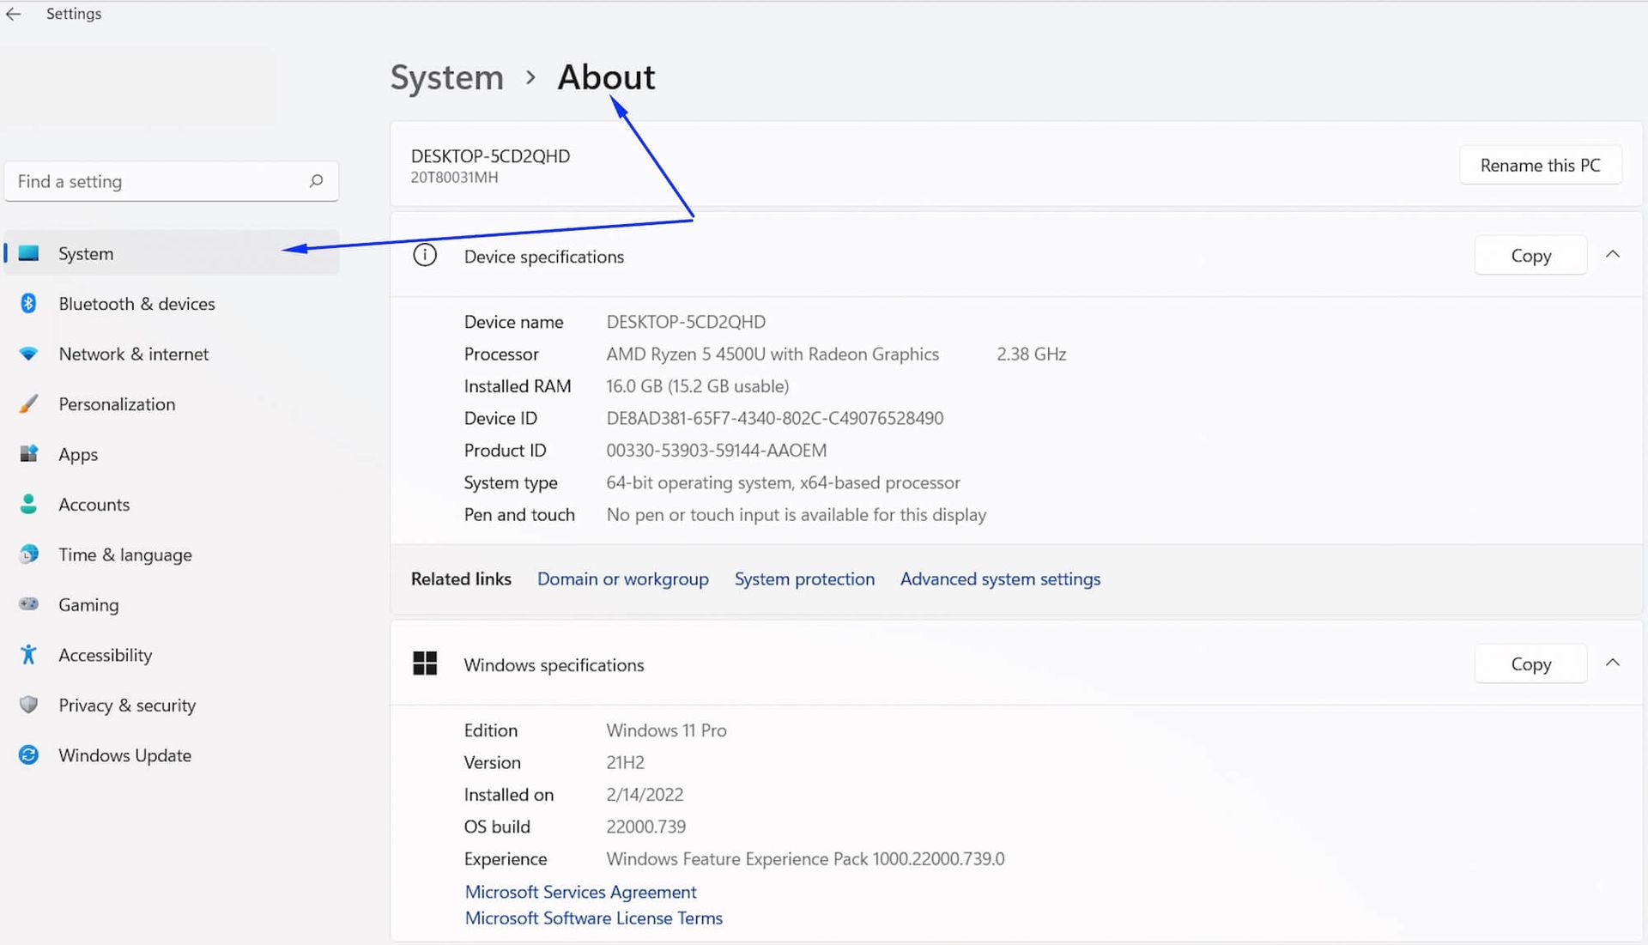The height and width of the screenshot is (945, 1648).
Task: Click the Edition value Windows 11 Pro
Action: (666, 730)
